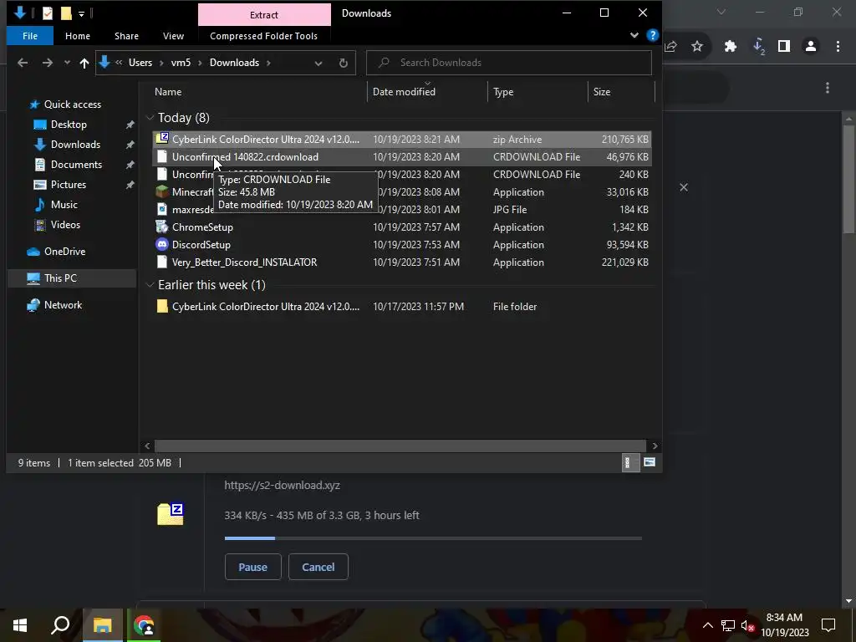The width and height of the screenshot is (856, 642).
Task: Open Chrome three-dot main menu
Action: pos(838,47)
